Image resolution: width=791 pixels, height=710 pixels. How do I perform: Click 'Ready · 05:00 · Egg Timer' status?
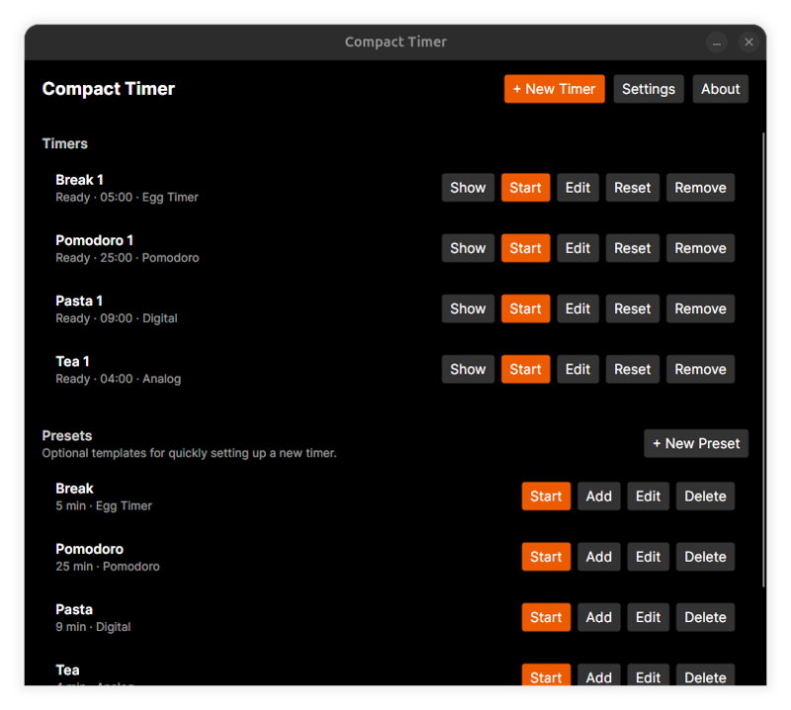coord(127,198)
